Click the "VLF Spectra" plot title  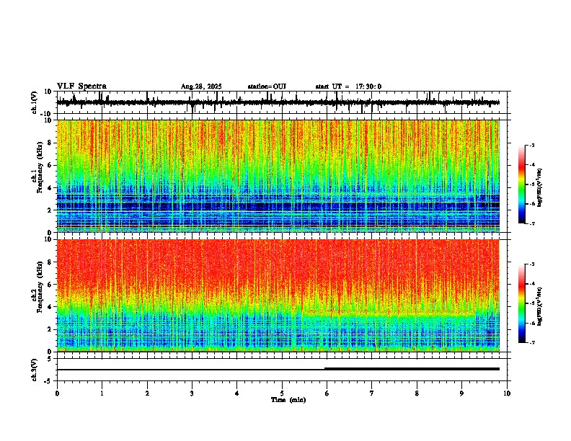pos(81,86)
